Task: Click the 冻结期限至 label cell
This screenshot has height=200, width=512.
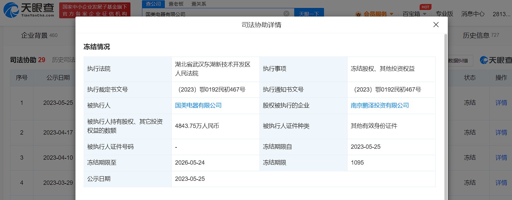Action: 128,163
